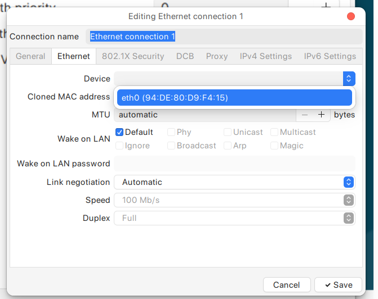The height and width of the screenshot is (299, 378).
Task: Decrease MTU with the minus button
Action: pos(305,115)
